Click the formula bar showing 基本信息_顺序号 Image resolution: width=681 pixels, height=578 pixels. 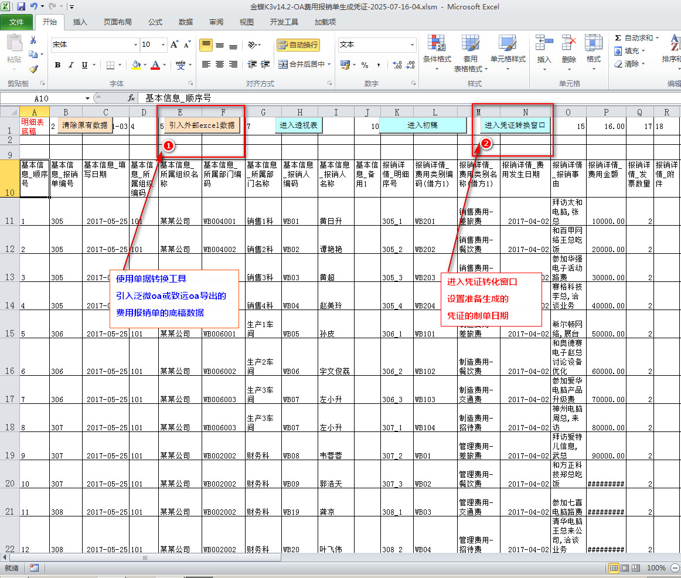click(408, 98)
